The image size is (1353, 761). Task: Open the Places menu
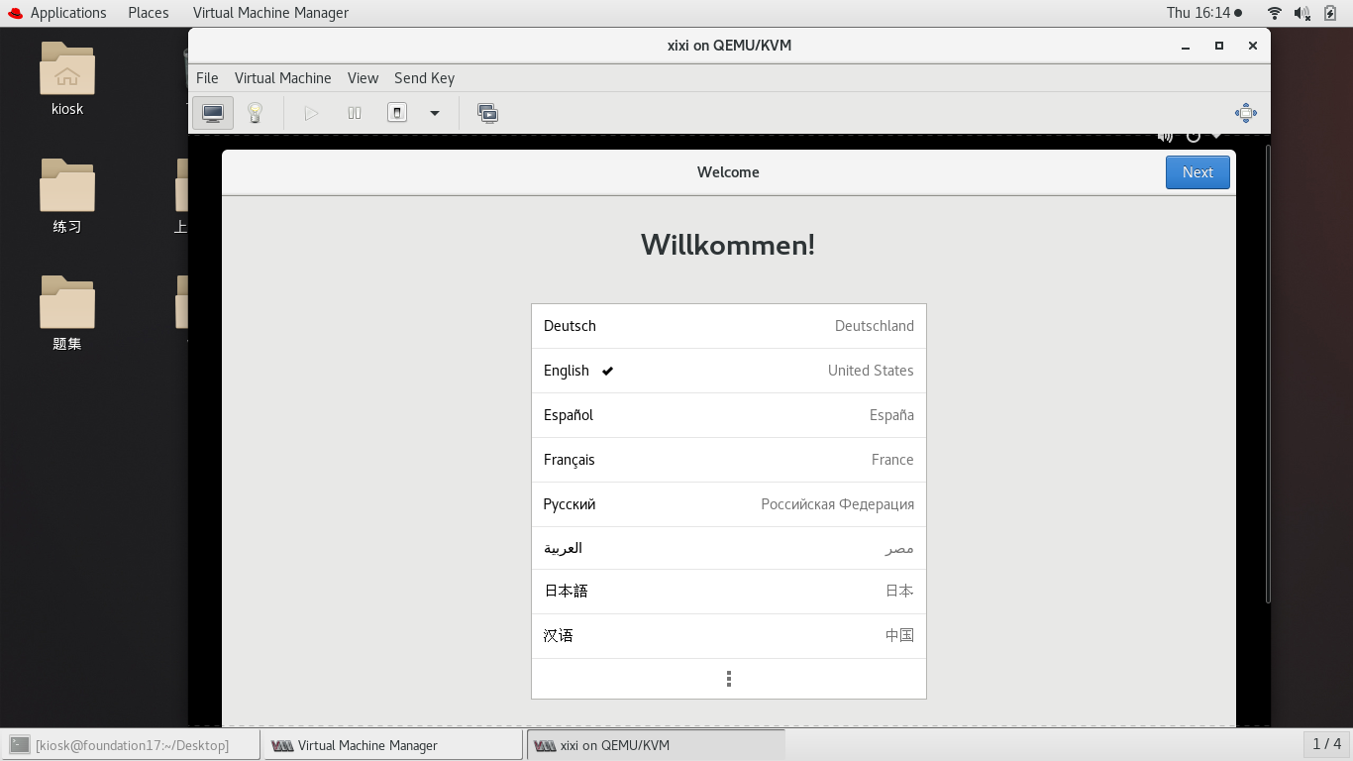pyautogui.click(x=149, y=13)
